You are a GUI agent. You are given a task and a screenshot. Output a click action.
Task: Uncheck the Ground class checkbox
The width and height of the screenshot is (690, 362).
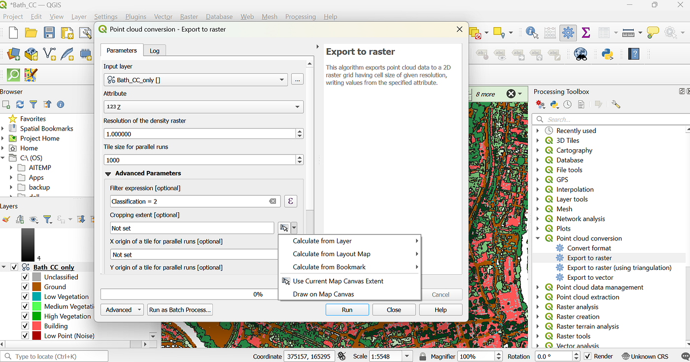[25, 287]
